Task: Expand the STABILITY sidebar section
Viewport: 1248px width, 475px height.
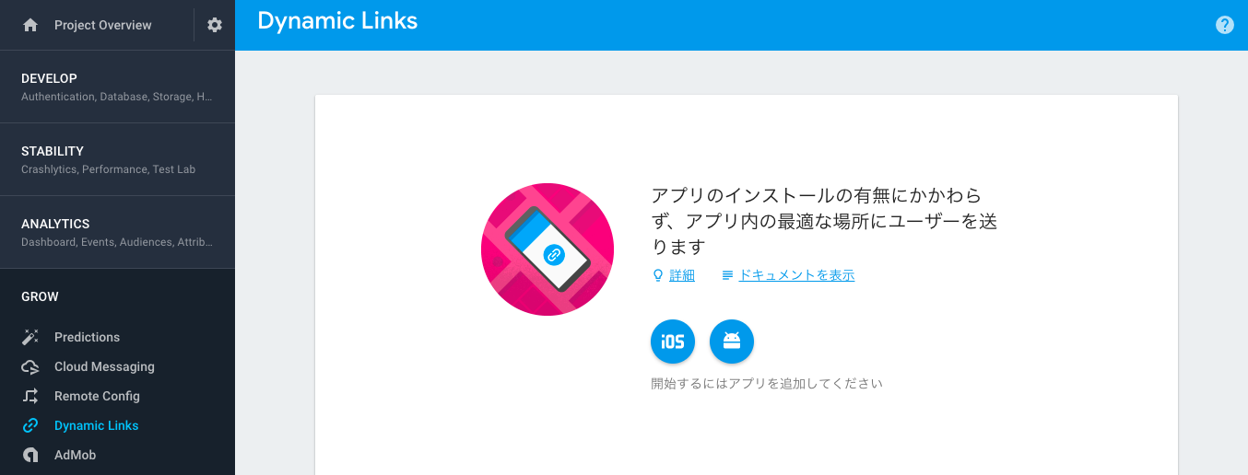Action: 117,159
